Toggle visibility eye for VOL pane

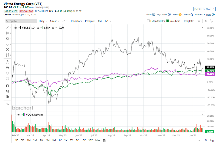click(x=19, y=115)
